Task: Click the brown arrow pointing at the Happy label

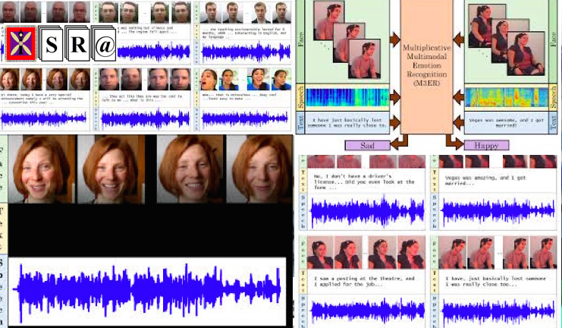Action: (x=455, y=141)
